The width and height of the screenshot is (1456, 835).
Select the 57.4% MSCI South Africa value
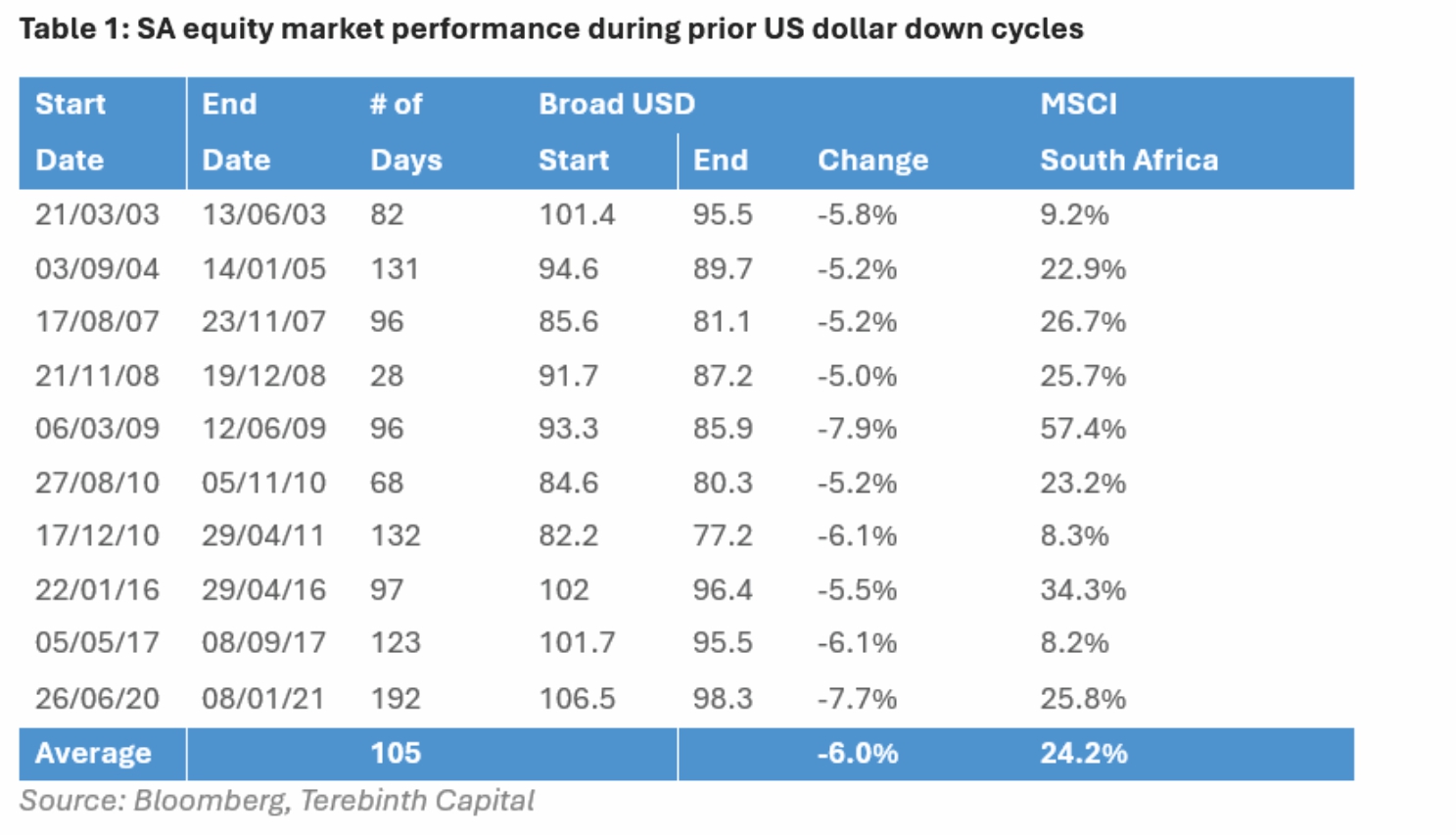tap(1082, 429)
